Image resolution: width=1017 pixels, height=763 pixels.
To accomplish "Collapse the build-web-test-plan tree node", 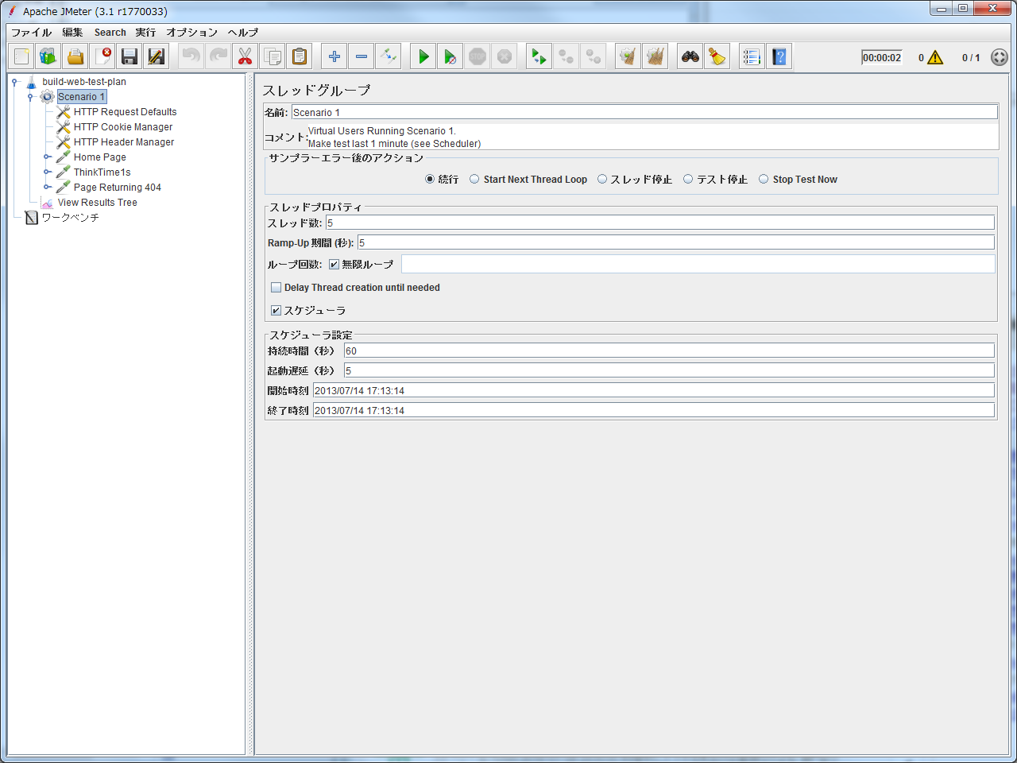I will [x=14, y=82].
